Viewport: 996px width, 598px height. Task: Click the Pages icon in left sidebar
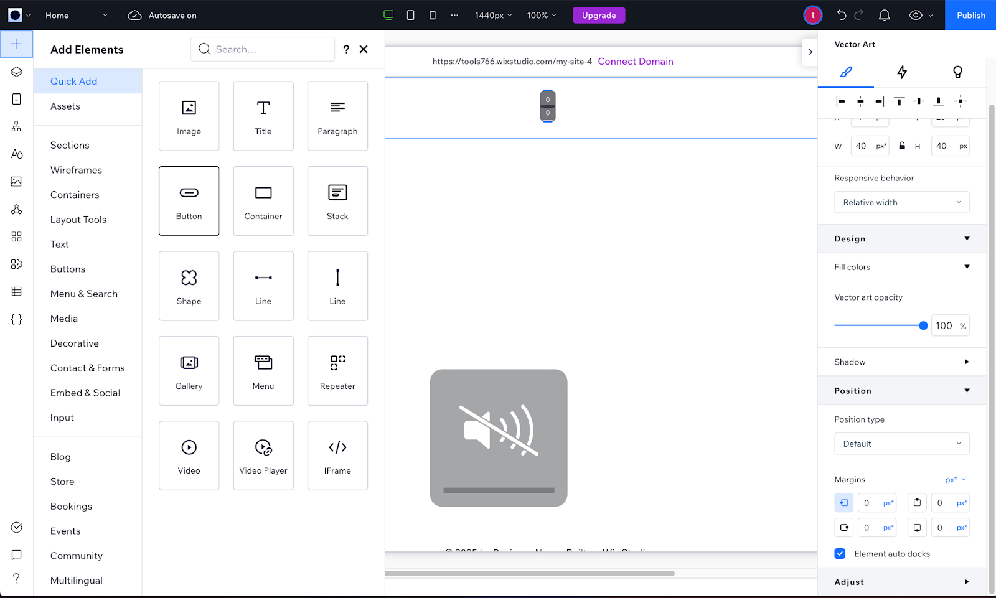pos(17,99)
